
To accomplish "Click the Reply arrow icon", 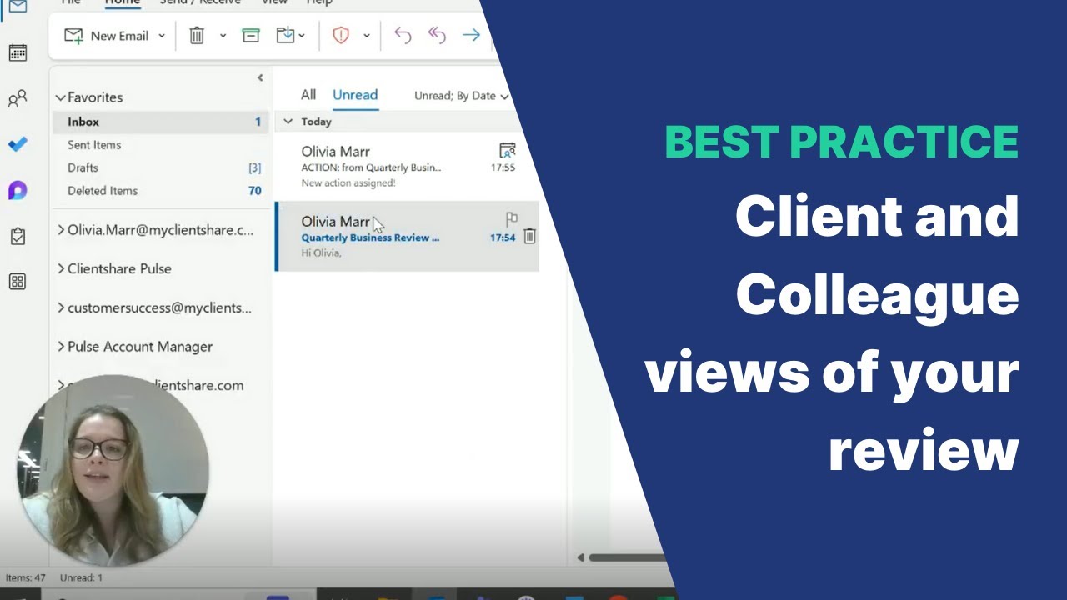I will tap(403, 36).
